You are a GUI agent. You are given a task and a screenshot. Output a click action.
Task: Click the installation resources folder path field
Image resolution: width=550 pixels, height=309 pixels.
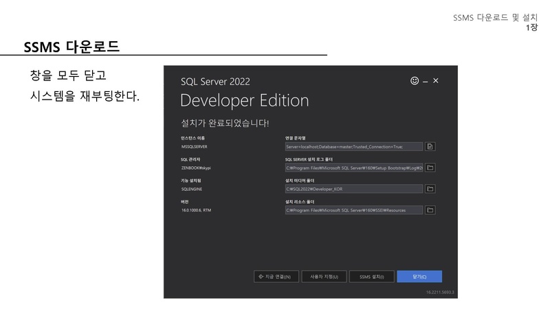pyautogui.click(x=353, y=210)
